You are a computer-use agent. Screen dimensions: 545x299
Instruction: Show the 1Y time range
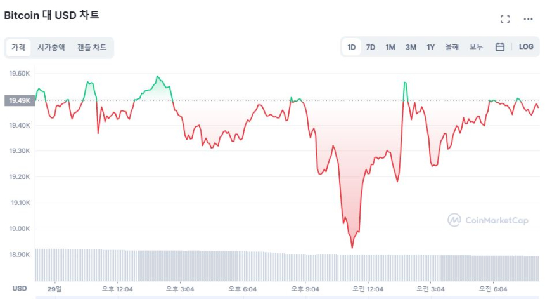pyautogui.click(x=431, y=47)
